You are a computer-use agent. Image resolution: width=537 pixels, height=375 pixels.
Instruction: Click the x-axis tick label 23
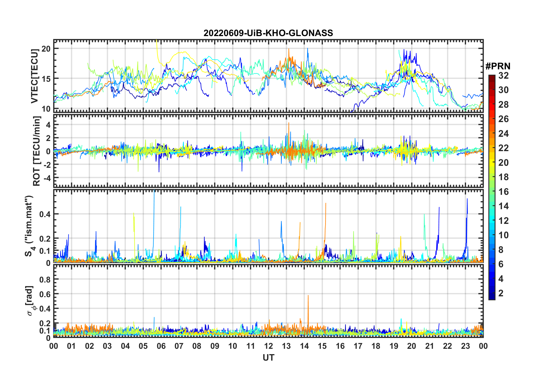tap(465, 346)
